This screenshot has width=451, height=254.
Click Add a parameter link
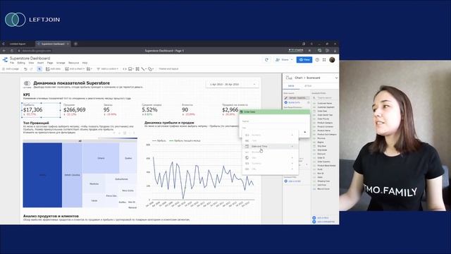click(x=323, y=222)
